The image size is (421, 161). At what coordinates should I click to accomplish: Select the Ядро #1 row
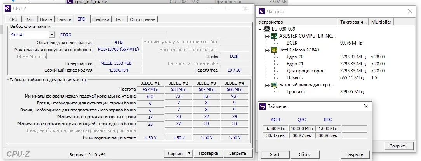[295, 63]
